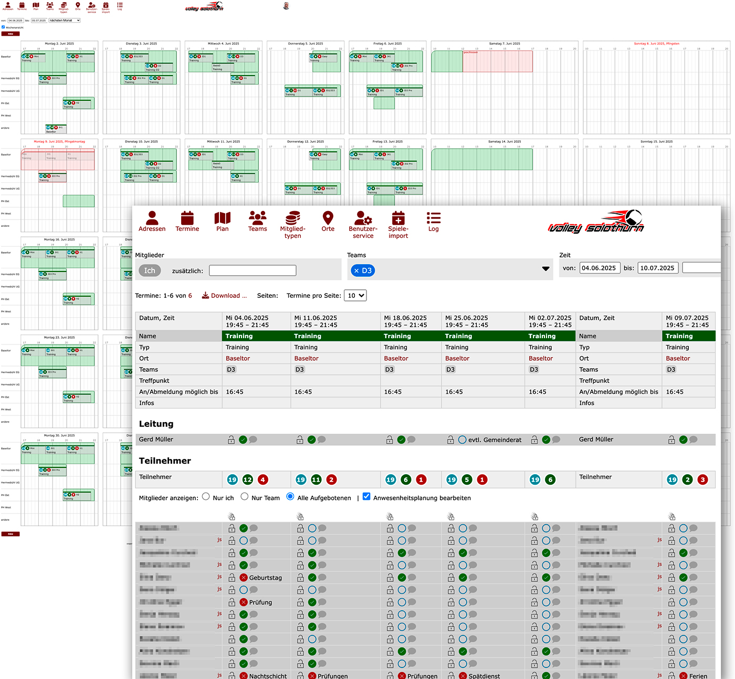The width and height of the screenshot is (735, 679).
Task: Select the 'Nur ich' radio button
Action: pos(206,497)
